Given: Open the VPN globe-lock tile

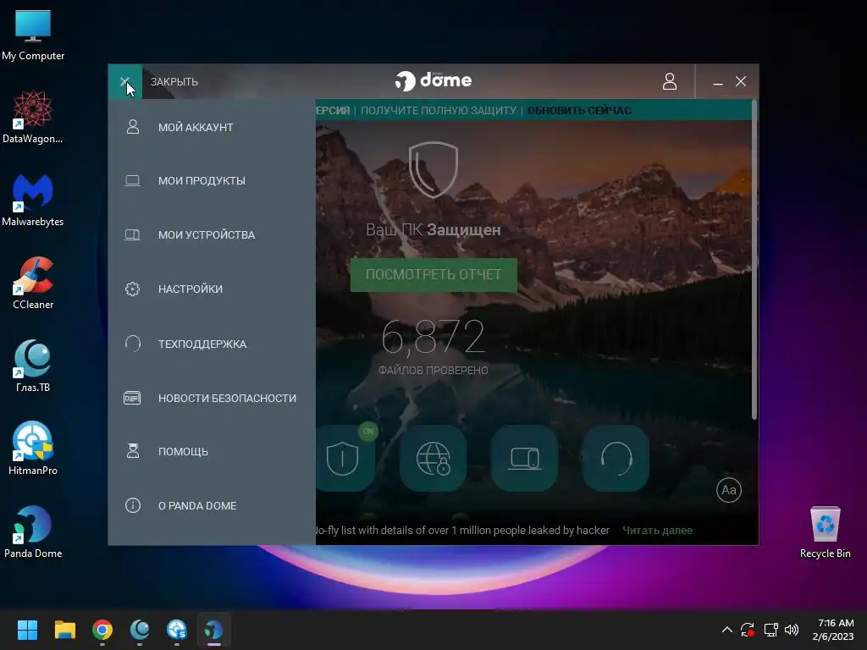Looking at the screenshot, I should point(433,458).
